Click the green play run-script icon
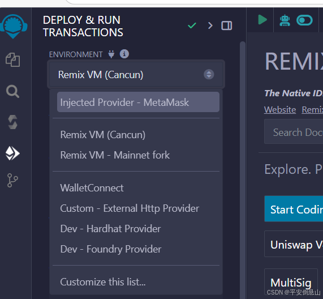 pyautogui.click(x=262, y=20)
